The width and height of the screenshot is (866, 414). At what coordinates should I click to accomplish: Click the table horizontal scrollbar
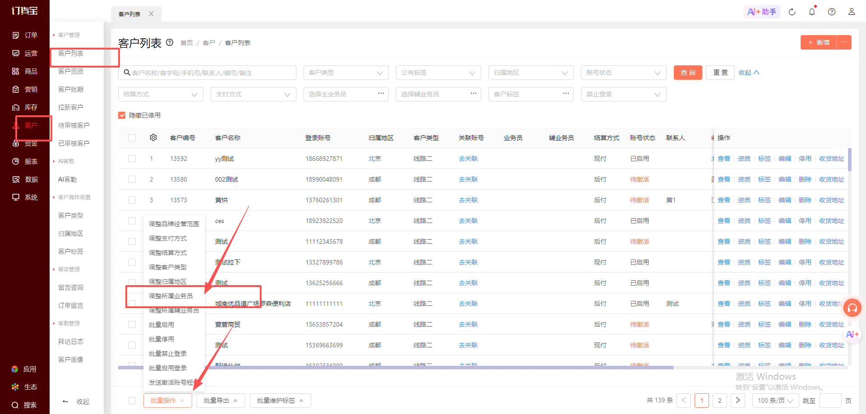[x=396, y=368]
